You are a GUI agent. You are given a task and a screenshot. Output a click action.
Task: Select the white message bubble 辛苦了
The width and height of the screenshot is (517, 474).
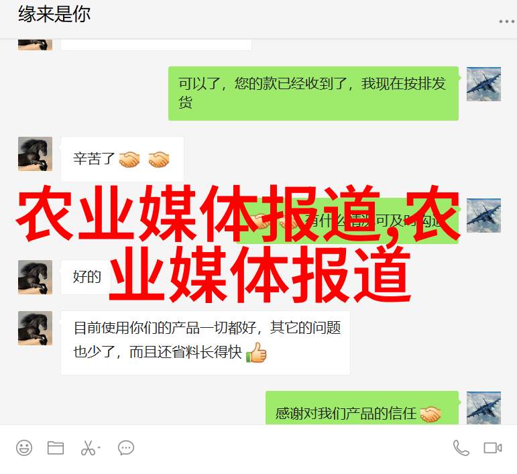122,159
